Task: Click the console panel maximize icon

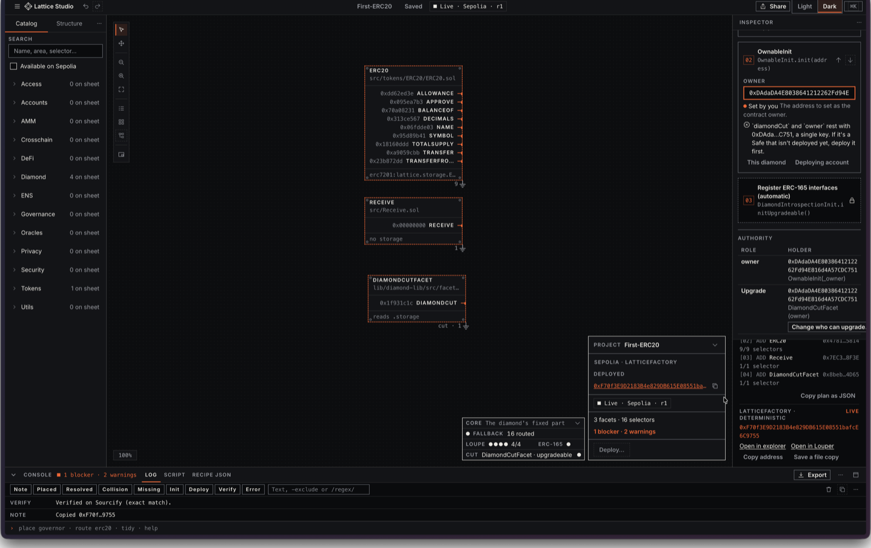Action: click(x=856, y=475)
